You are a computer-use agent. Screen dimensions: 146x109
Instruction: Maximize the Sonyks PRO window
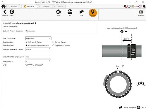pos(136,2)
